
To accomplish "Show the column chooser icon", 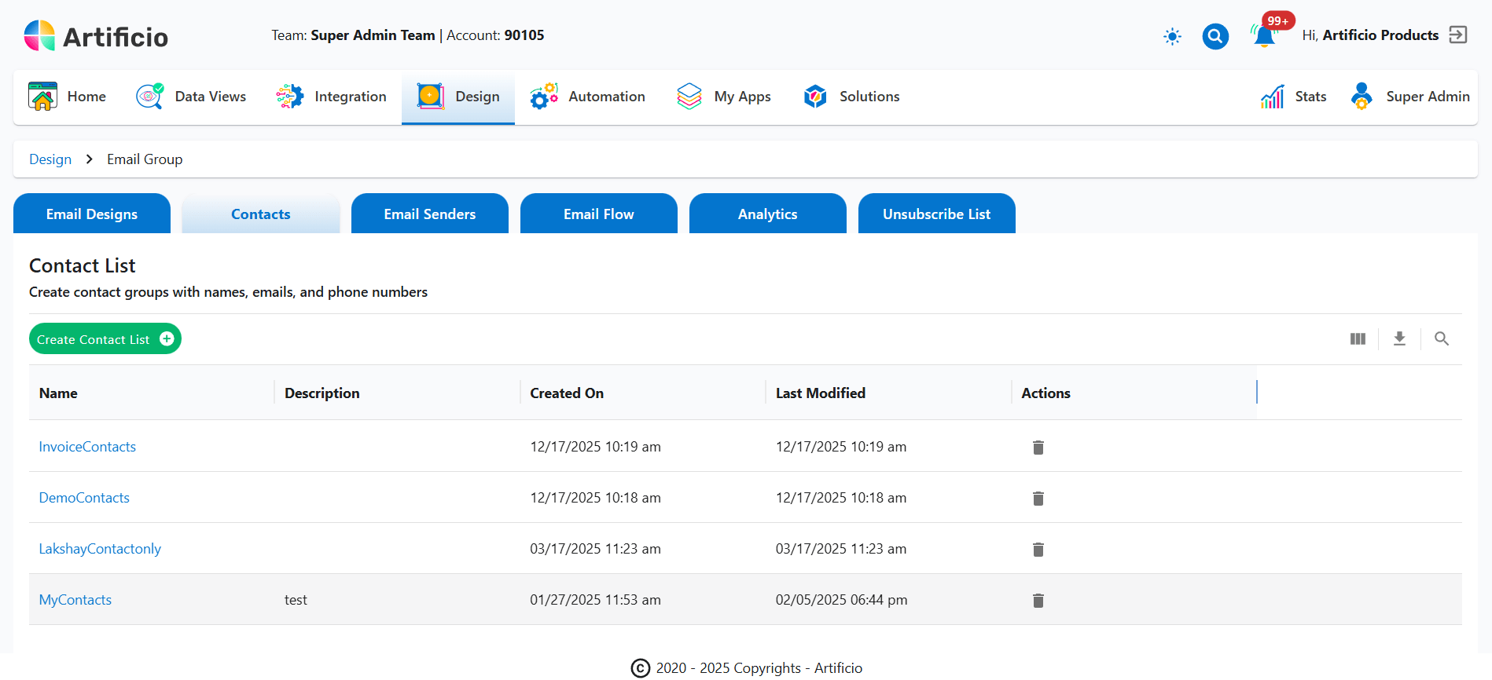I will pyautogui.click(x=1358, y=338).
